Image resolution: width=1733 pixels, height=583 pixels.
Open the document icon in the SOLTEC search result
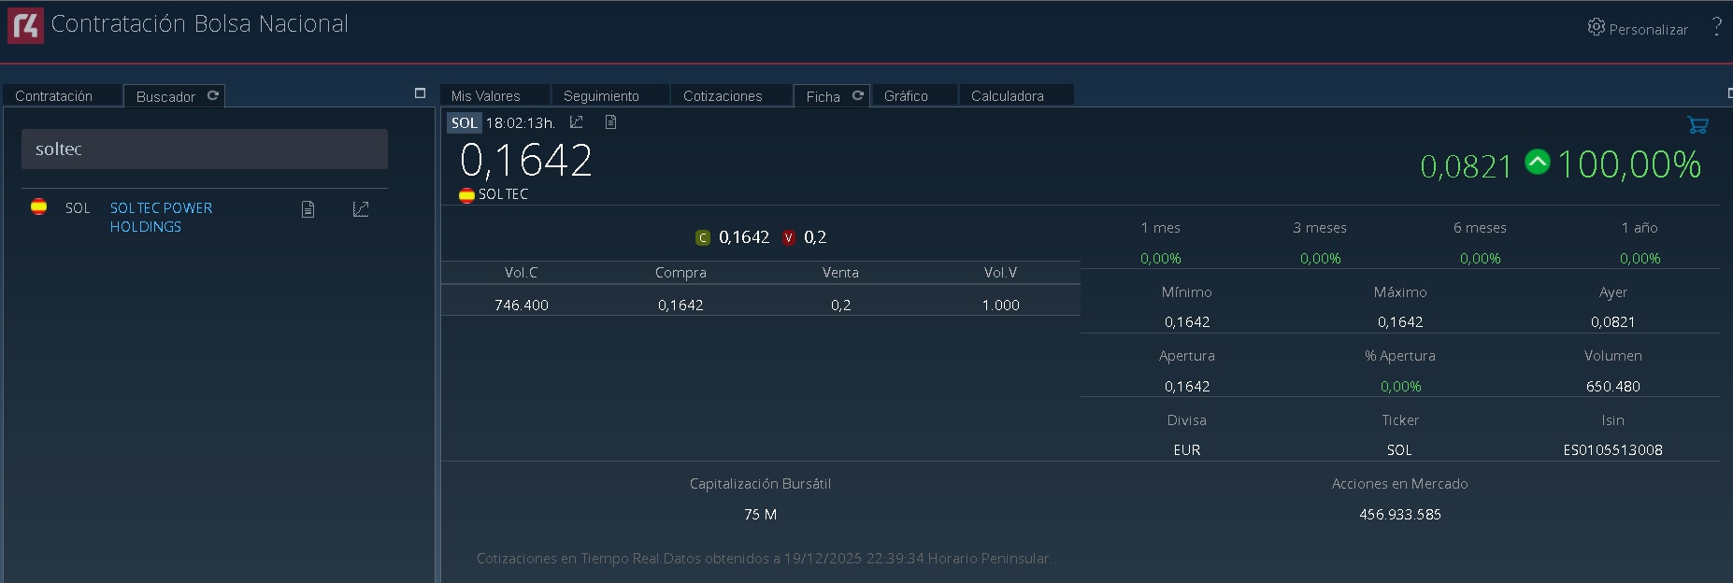pyautogui.click(x=308, y=209)
